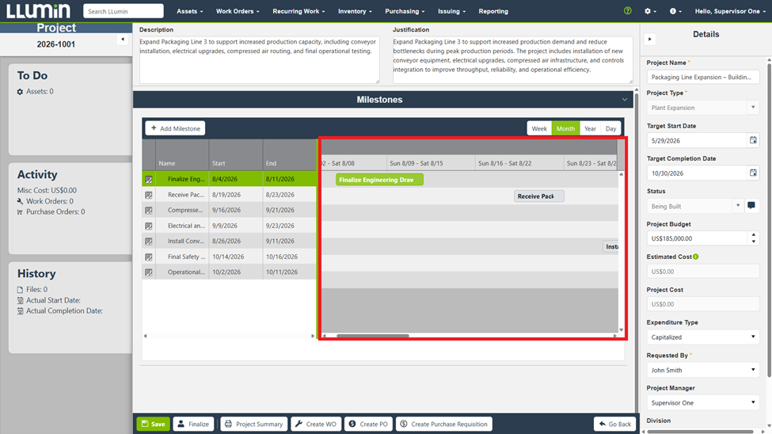Image resolution: width=772 pixels, height=434 pixels.
Task: Click the Justification text area
Action: click(x=512, y=59)
